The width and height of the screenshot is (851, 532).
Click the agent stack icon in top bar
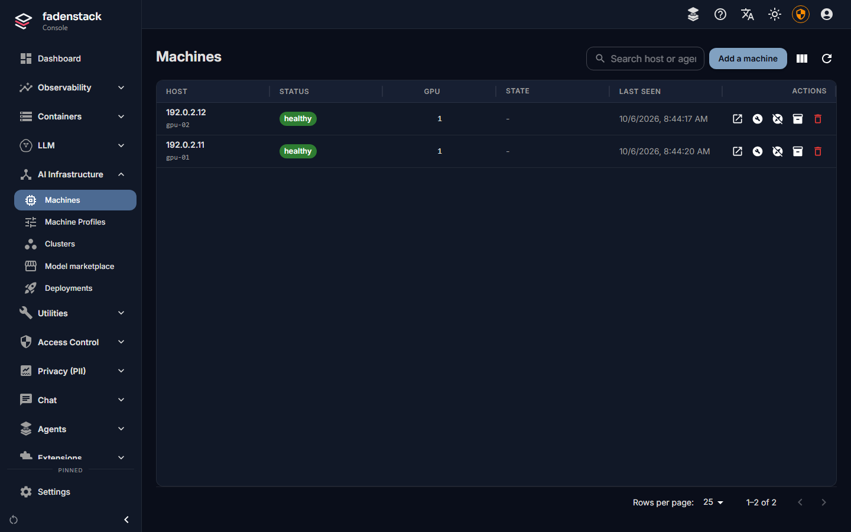693,14
